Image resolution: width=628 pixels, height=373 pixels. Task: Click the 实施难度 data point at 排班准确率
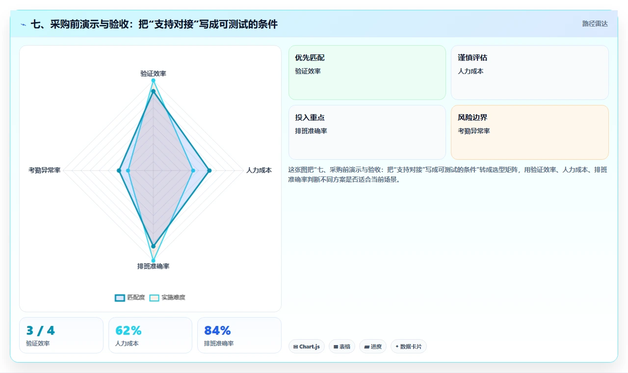(x=153, y=260)
